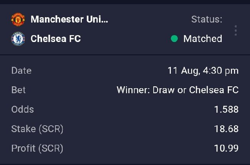Screen dimensions: 250x165
Task: Click the divider below the team header
Action: (x=125, y=55)
